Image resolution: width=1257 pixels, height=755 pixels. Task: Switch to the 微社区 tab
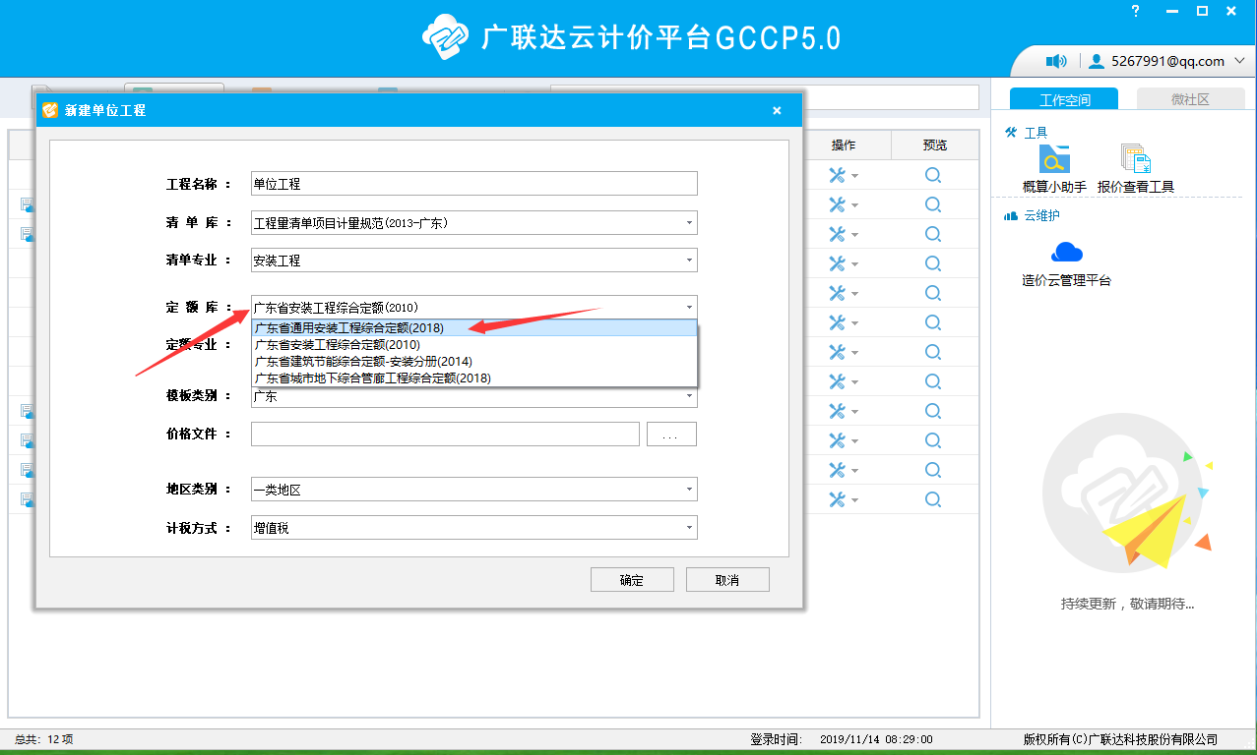pyautogui.click(x=1190, y=99)
